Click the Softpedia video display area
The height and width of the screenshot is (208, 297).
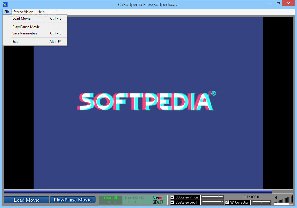pyautogui.click(x=148, y=103)
